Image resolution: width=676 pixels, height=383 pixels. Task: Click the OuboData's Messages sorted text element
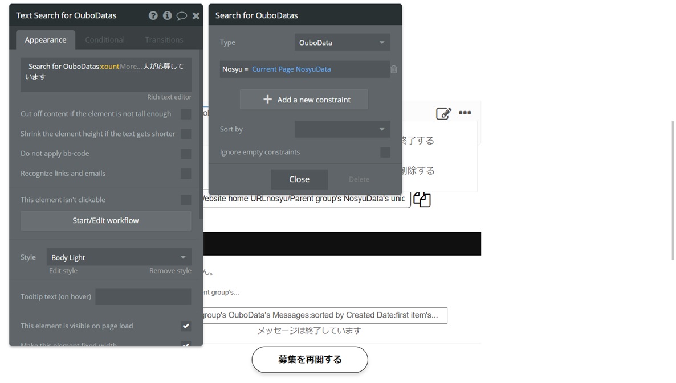tap(325, 315)
